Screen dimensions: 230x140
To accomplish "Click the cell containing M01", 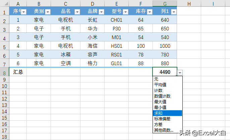I will tap(116, 37).
